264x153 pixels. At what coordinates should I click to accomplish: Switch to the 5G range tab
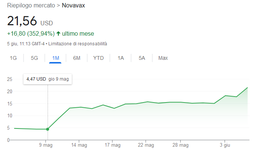(x=34, y=58)
